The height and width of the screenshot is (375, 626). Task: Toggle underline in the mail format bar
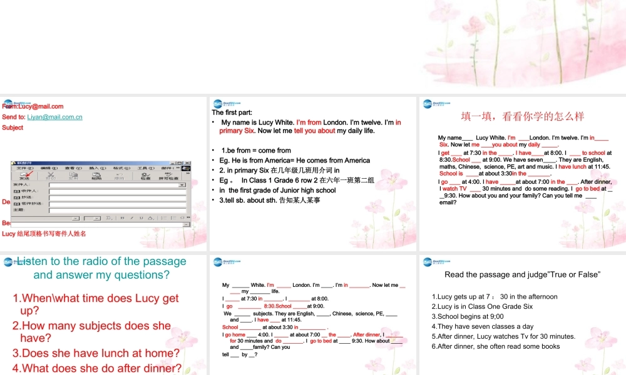tap(141, 218)
